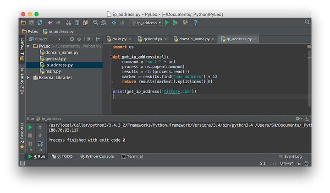Image resolution: width=330 pixels, height=193 pixels.
Task: Close the general.py tab
Action: [x=165, y=39]
